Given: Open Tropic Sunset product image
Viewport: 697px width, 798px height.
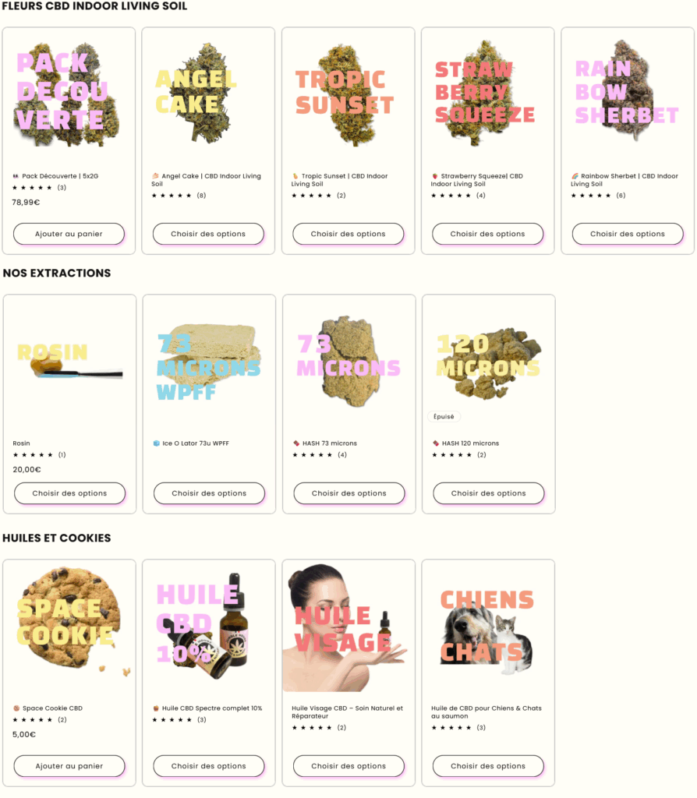Looking at the screenshot, I should click(348, 96).
